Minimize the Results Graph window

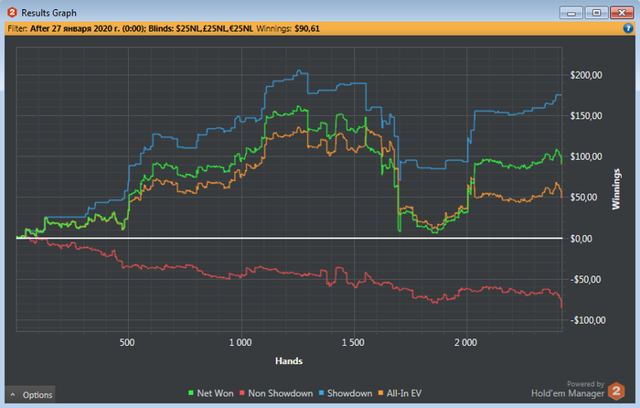coord(571,13)
